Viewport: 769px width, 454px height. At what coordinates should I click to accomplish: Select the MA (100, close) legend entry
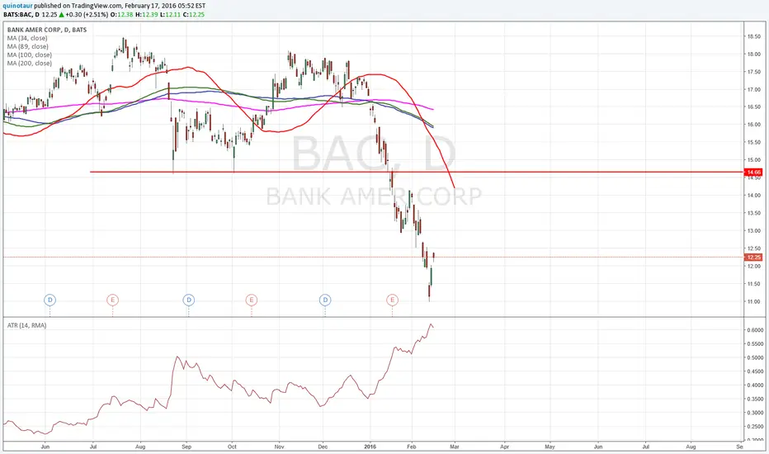point(29,55)
